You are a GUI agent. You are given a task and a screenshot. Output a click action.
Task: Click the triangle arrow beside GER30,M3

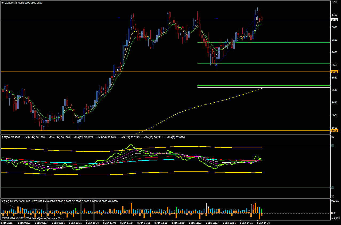pyautogui.click(x=2, y=3)
